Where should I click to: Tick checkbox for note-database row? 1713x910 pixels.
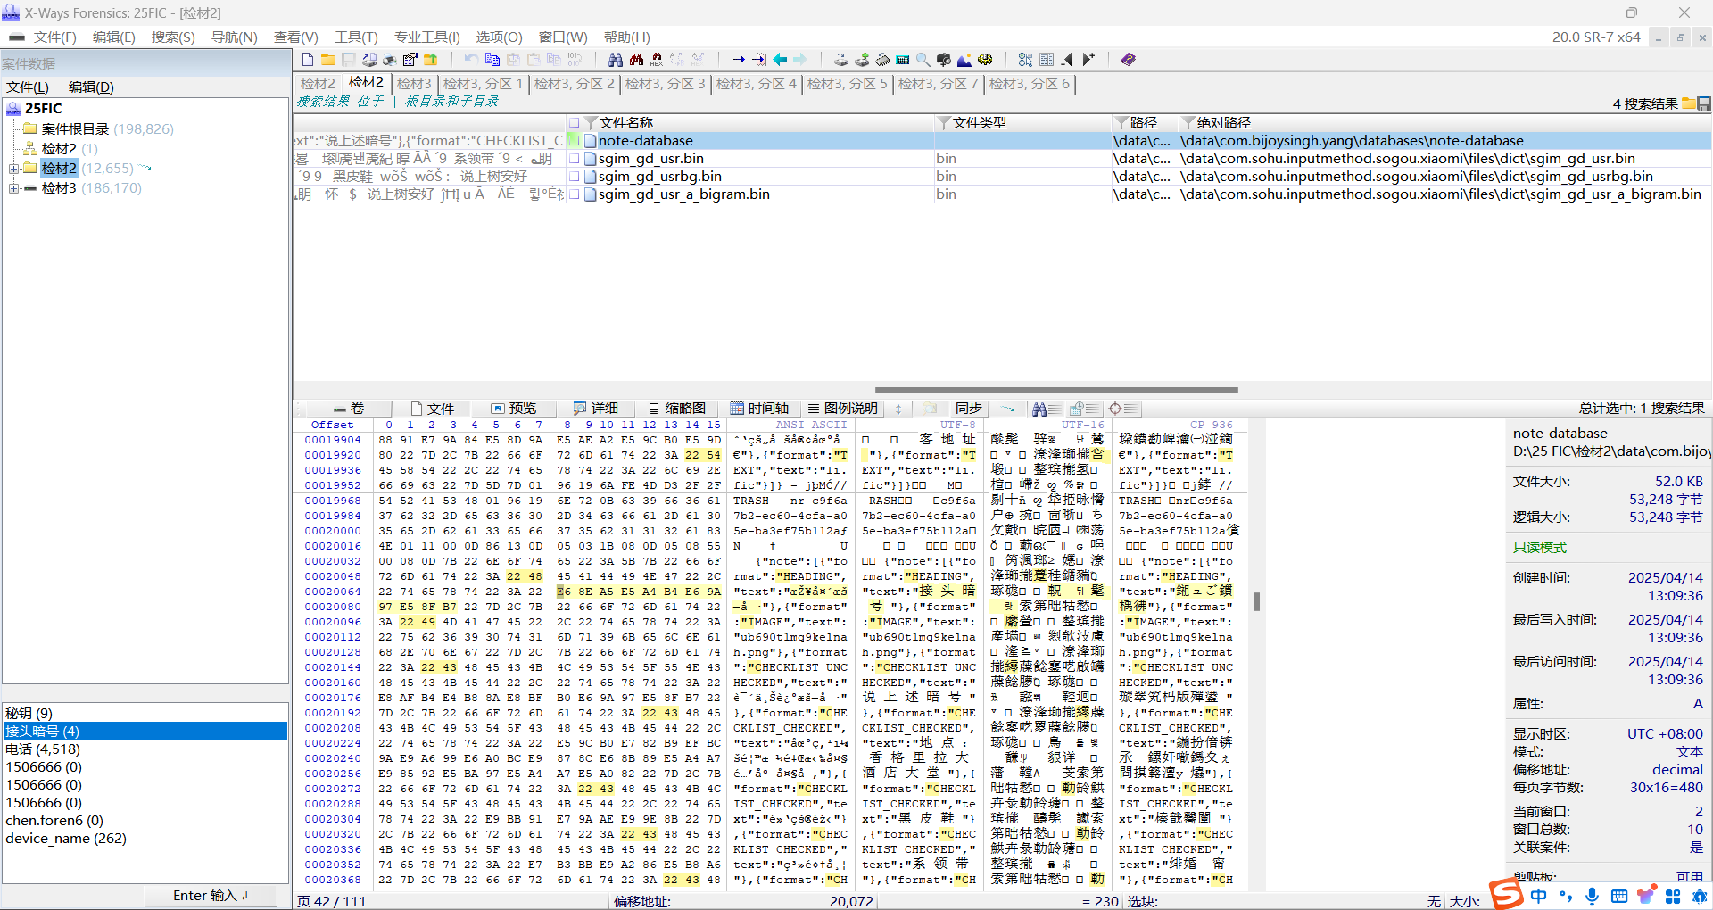(x=575, y=141)
